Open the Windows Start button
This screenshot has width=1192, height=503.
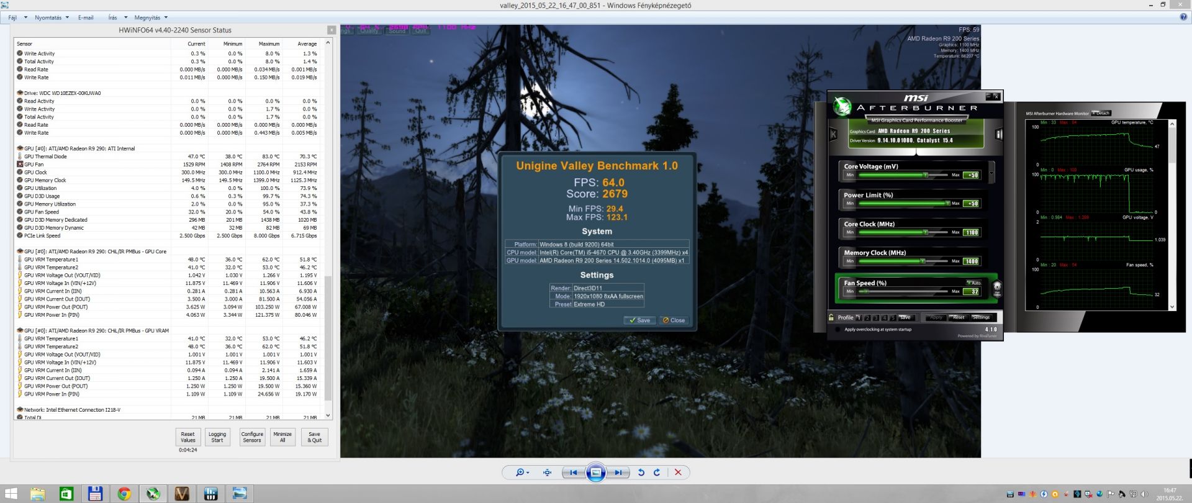pyautogui.click(x=11, y=494)
